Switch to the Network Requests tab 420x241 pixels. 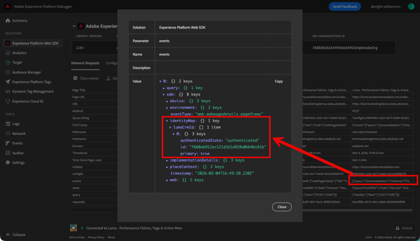click(x=85, y=63)
